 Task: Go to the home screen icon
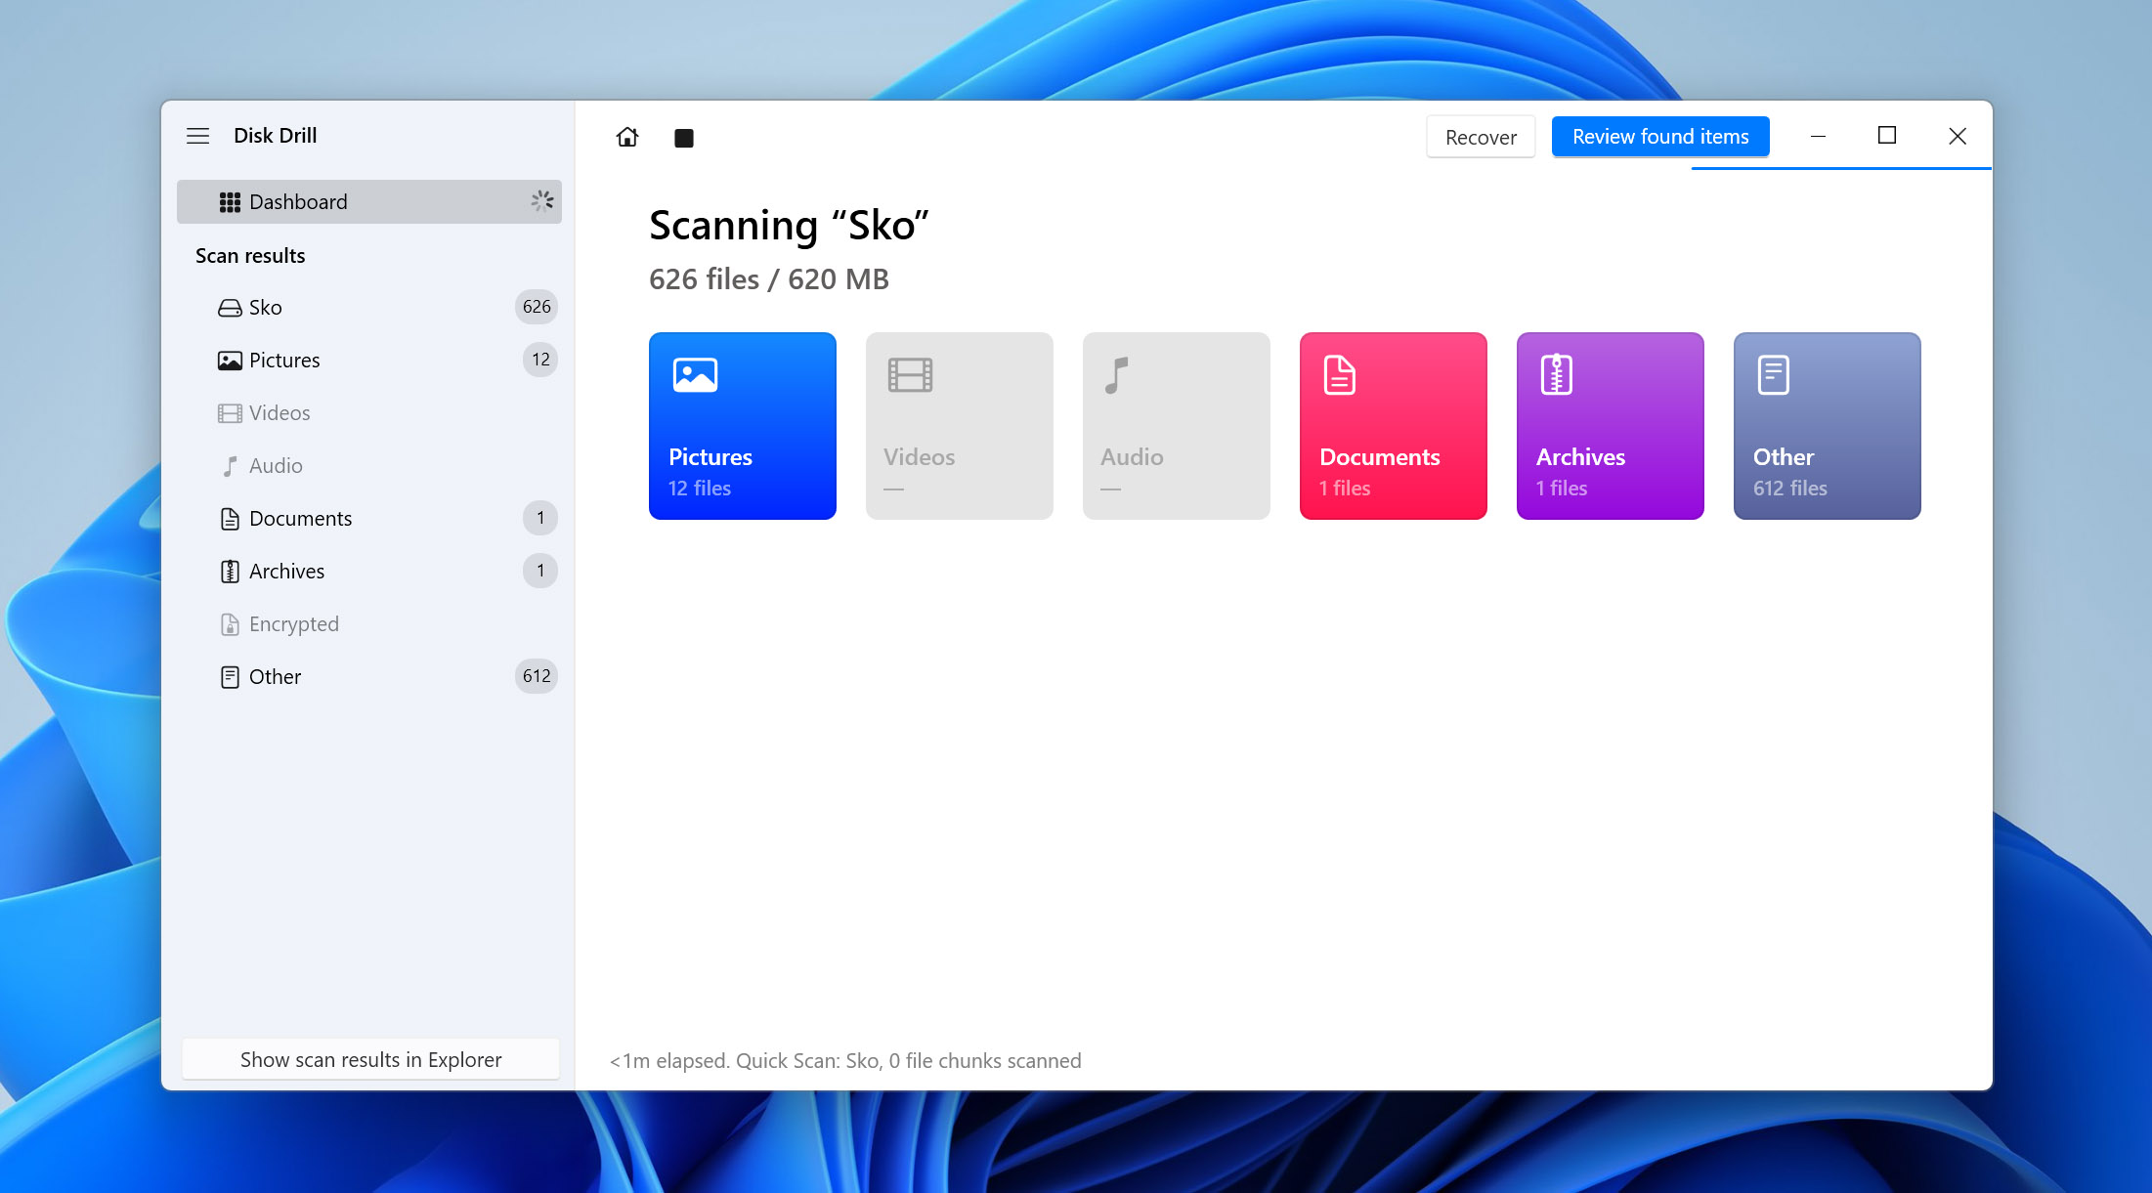[x=627, y=137]
